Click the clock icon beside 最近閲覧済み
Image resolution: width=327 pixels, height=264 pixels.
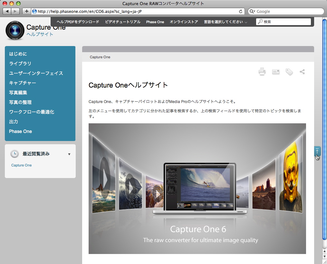tap(14, 154)
